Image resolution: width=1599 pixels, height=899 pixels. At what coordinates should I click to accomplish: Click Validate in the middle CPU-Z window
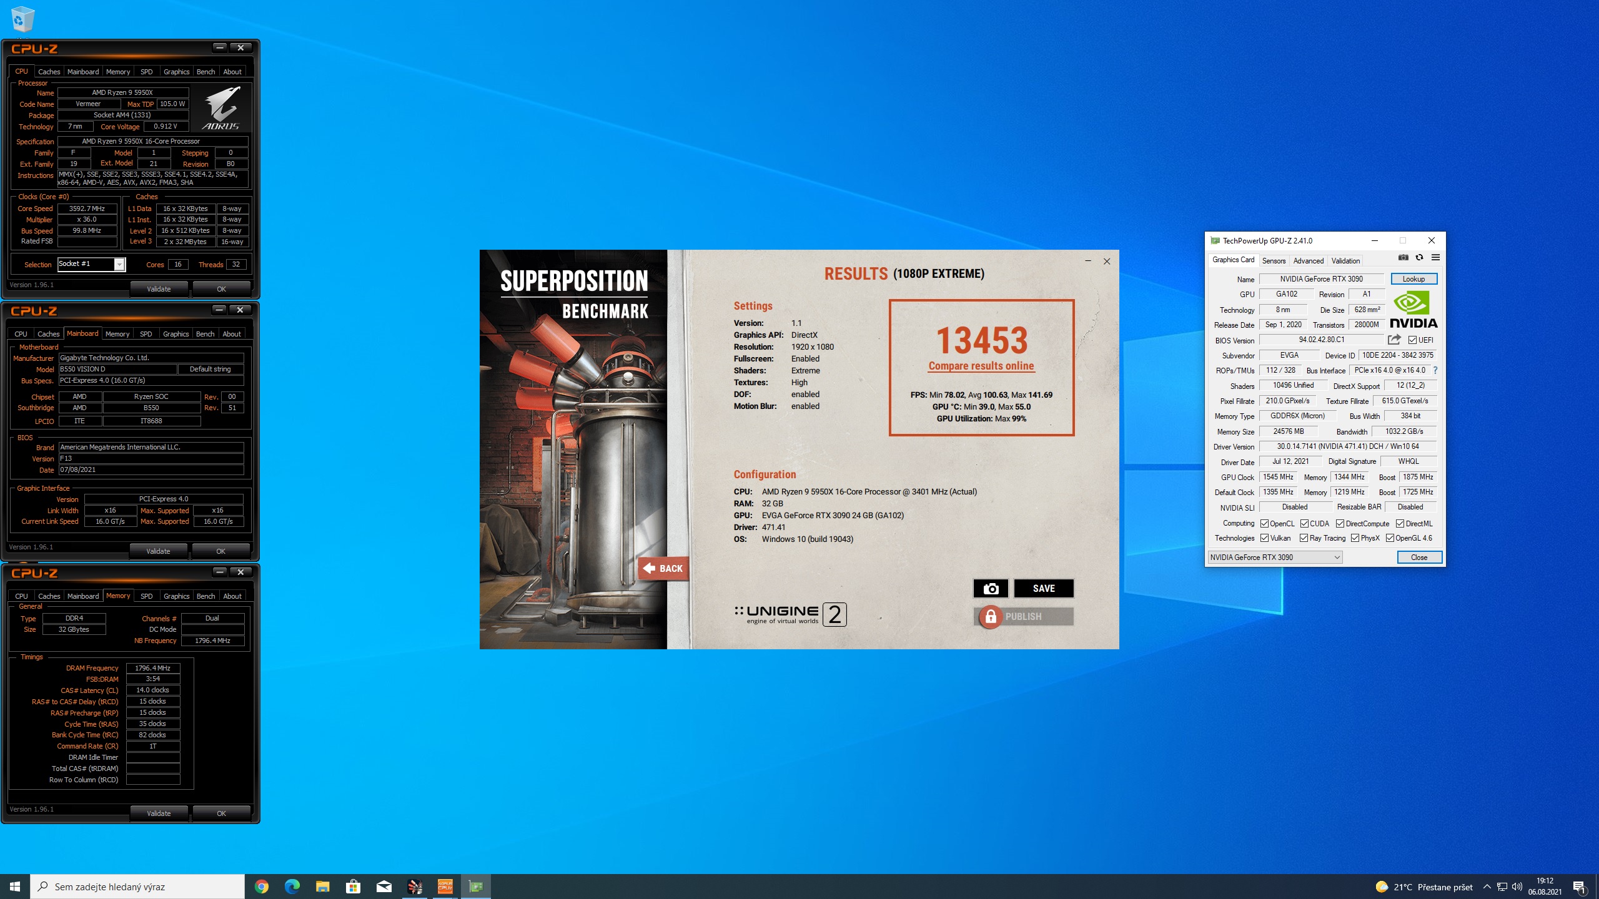click(x=158, y=551)
